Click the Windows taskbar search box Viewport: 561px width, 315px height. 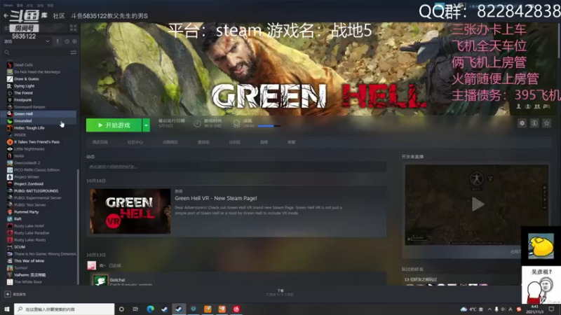pos(65,309)
